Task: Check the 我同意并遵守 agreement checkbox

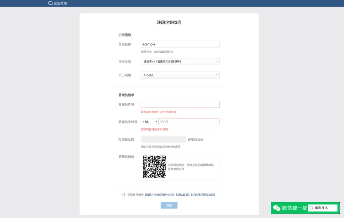Action: click(x=123, y=194)
